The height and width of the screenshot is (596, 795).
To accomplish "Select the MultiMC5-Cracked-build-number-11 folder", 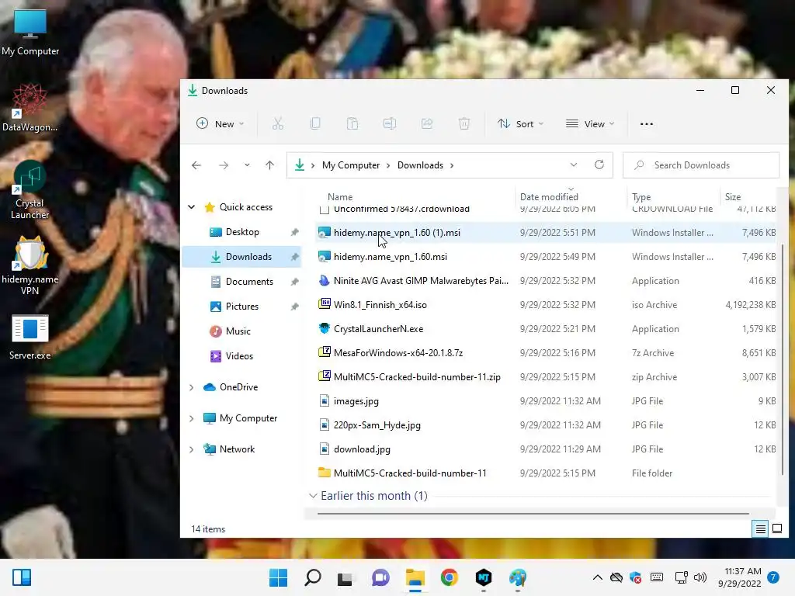I will (545, 473).
